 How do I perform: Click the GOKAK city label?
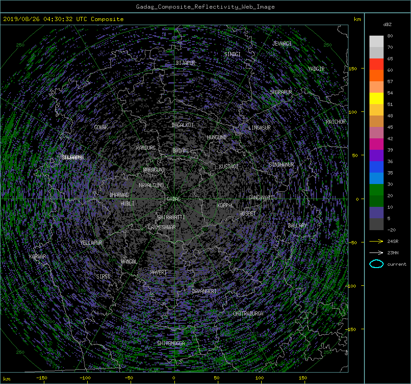[101, 127]
